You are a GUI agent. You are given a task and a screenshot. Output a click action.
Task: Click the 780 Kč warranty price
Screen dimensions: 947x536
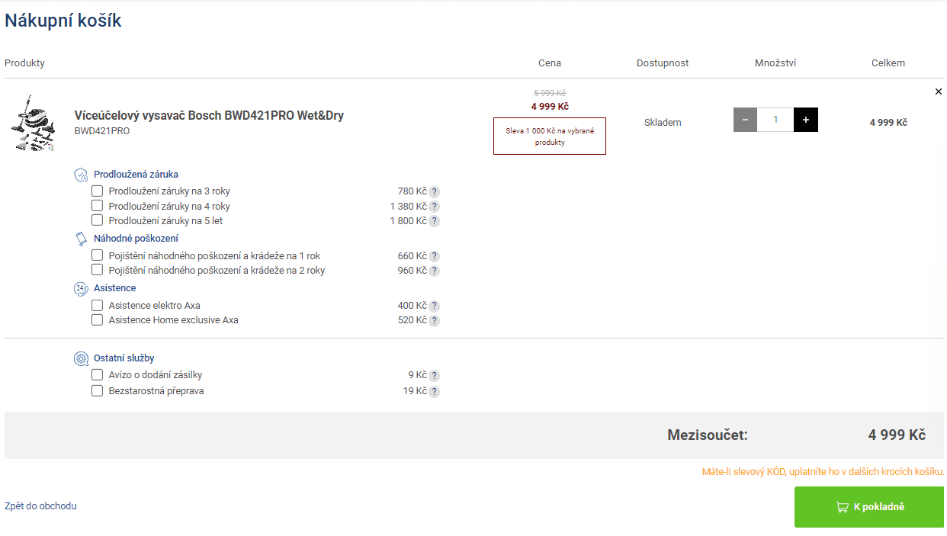pyautogui.click(x=412, y=191)
